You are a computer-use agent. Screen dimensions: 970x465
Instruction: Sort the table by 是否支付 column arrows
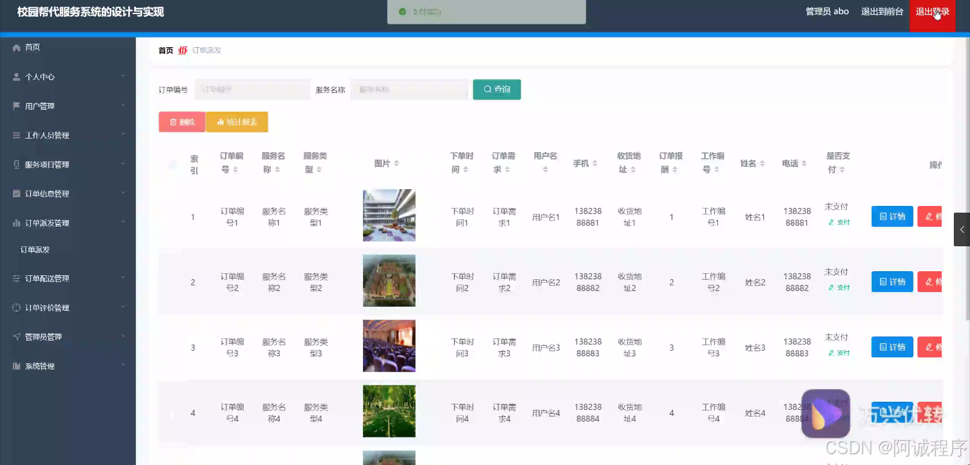coord(842,170)
